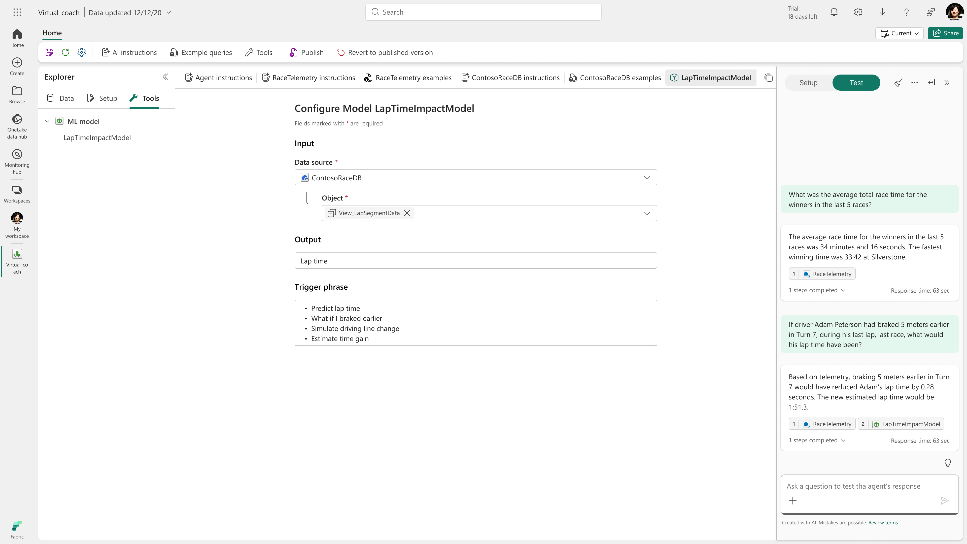967x544 pixels.
Task: Open the Review terms link
Action: pyautogui.click(x=883, y=523)
